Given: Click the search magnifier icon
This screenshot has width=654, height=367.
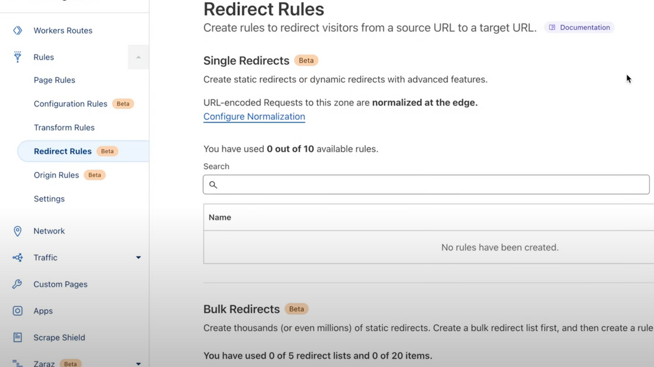Looking at the screenshot, I should point(213,185).
